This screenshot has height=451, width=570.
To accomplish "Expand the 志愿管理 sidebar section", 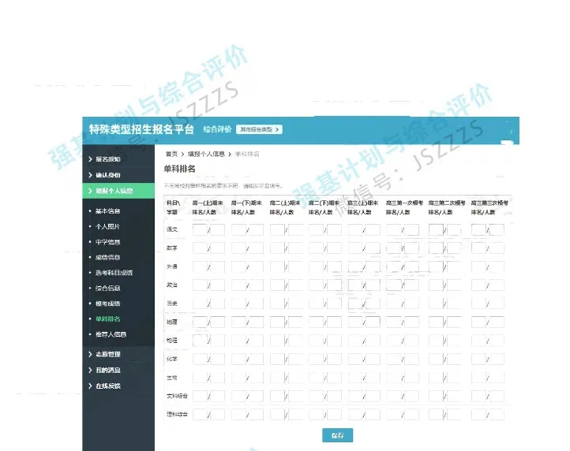I will click(x=109, y=355).
